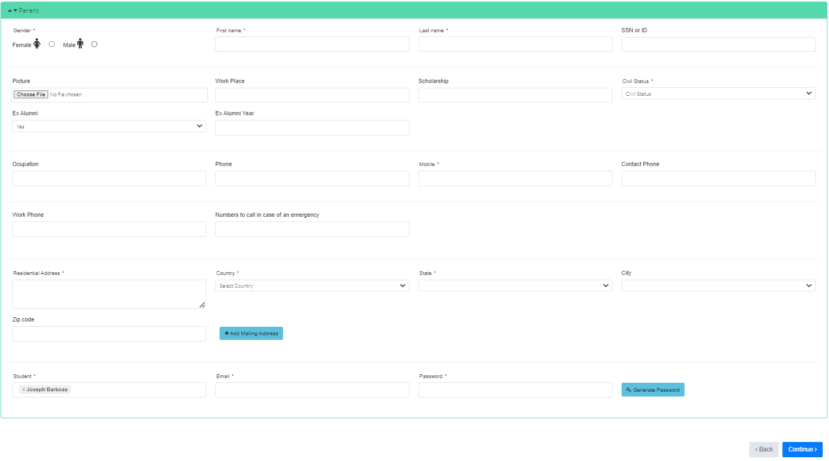This screenshot has width=829, height=461.
Task: Open the City dropdown
Action: (x=718, y=285)
